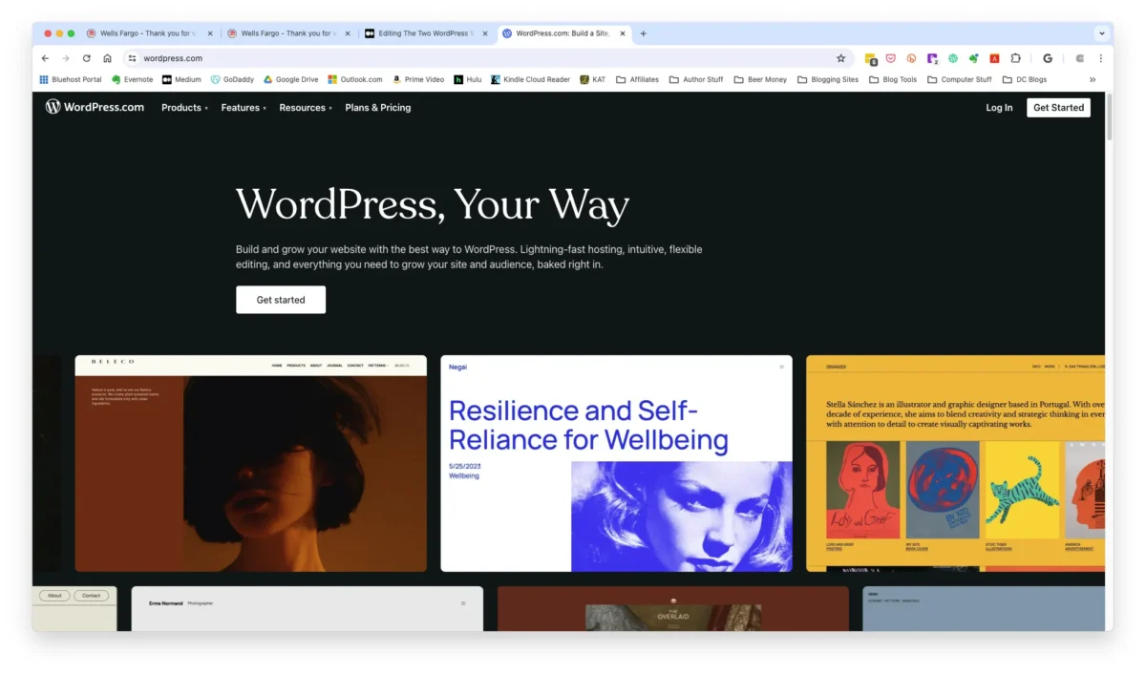Click the browser forward arrow
Screen dimensions: 1146x674
pyautogui.click(x=66, y=58)
